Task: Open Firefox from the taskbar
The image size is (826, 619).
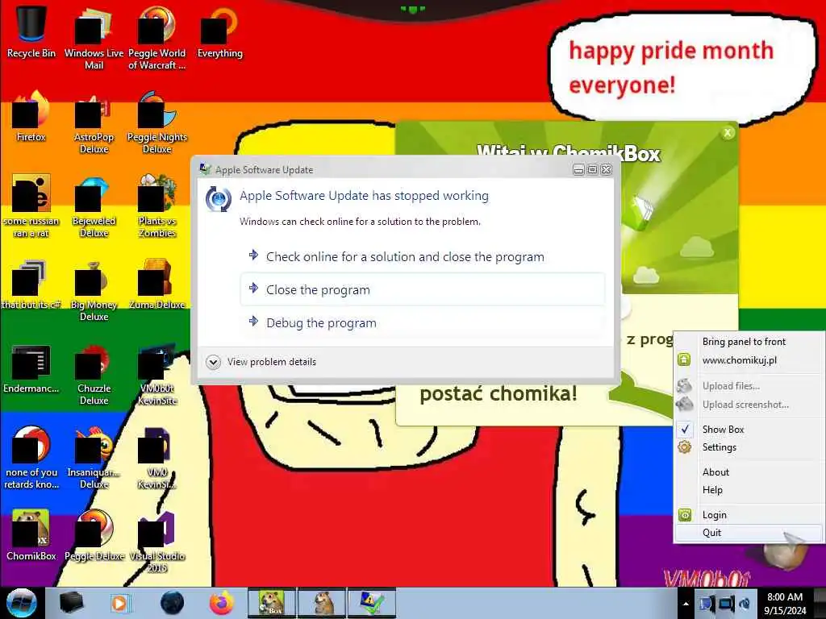Action: click(x=221, y=603)
